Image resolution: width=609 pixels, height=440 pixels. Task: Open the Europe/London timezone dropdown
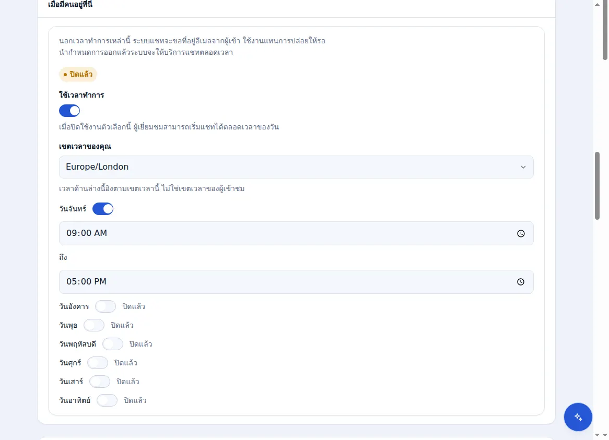pyautogui.click(x=296, y=167)
